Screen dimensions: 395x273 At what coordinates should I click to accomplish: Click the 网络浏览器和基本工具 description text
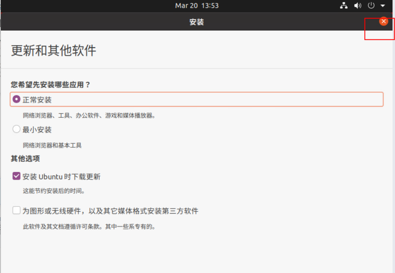point(52,145)
